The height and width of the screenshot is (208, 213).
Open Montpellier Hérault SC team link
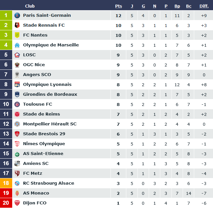tap(49, 124)
